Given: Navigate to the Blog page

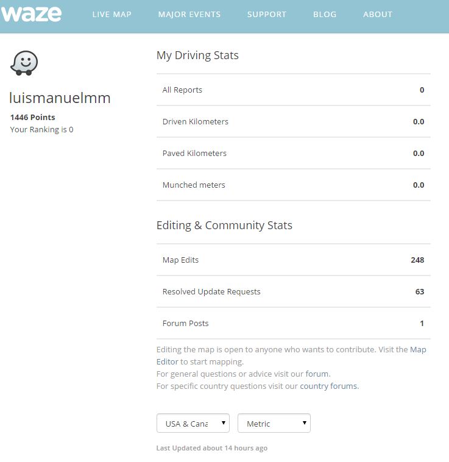Looking at the screenshot, I should (324, 15).
